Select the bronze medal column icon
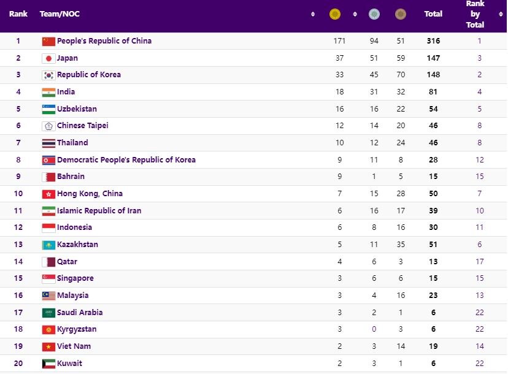The width and height of the screenshot is (508, 374). click(401, 13)
